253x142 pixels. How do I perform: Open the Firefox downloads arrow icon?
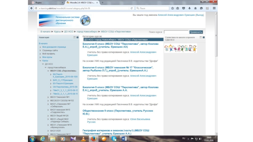tap(189, 8)
